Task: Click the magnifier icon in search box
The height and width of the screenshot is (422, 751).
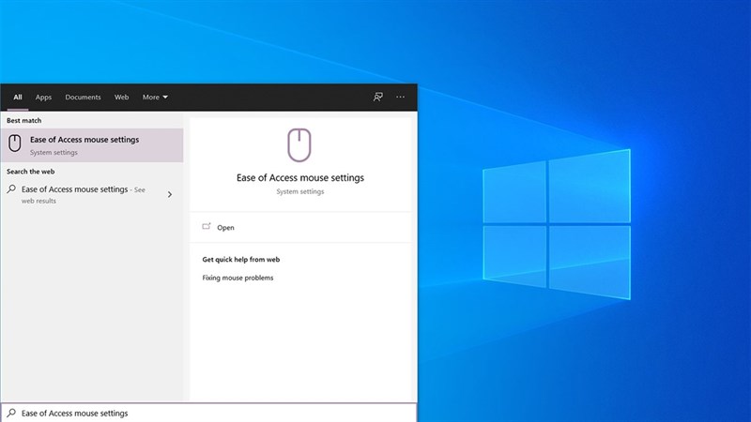Action: point(11,413)
